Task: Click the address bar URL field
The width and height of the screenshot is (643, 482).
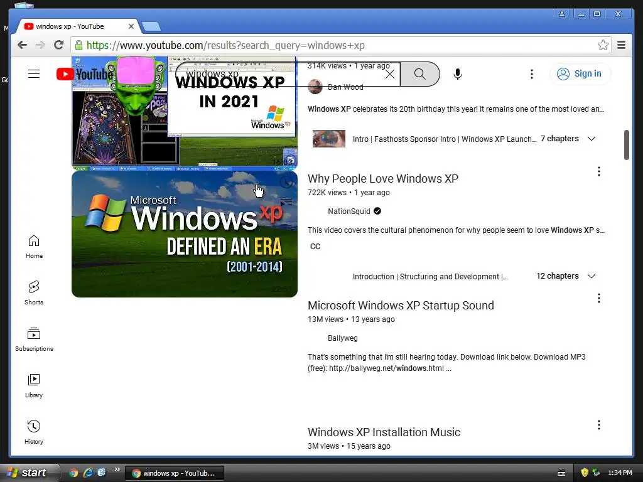Action: point(340,45)
